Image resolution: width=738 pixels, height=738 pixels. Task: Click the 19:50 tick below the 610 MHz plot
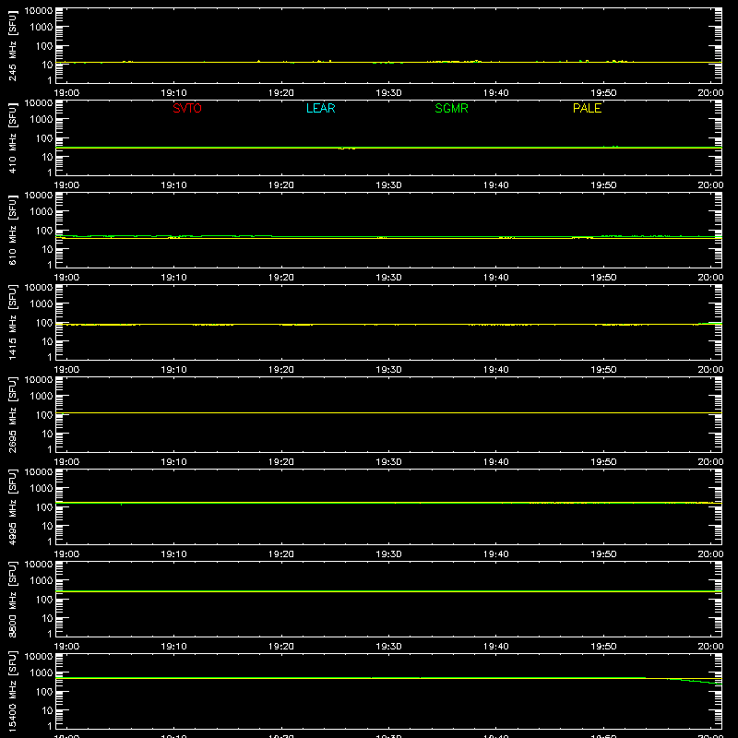click(603, 278)
